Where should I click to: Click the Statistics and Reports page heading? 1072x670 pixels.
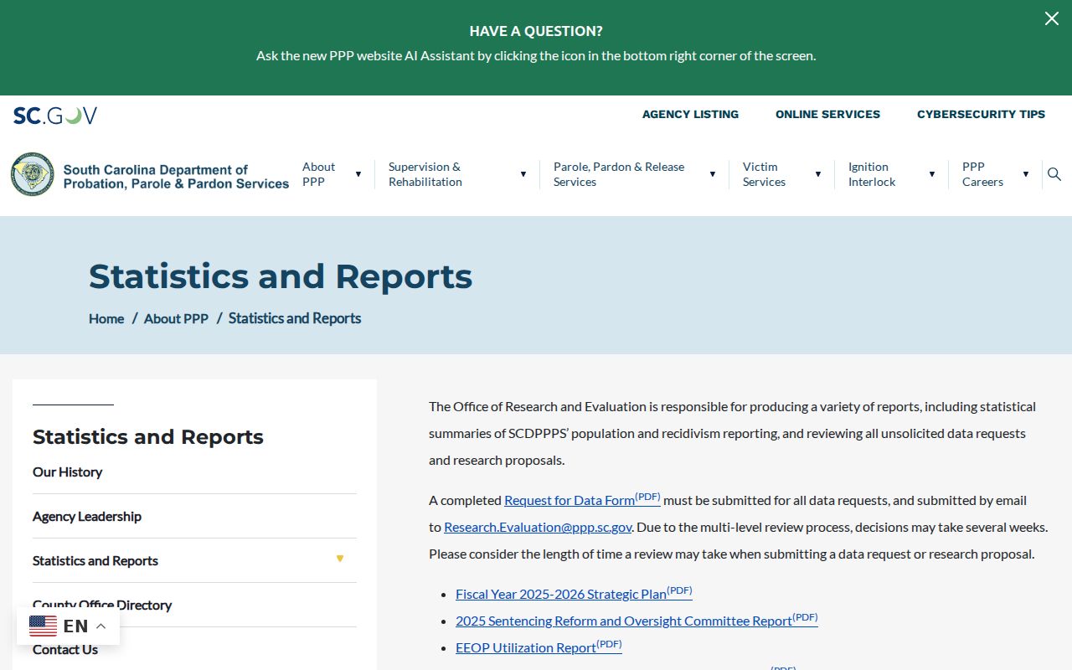tap(281, 276)
